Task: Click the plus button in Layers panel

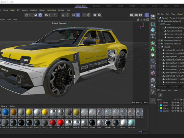Action: pos(160,95)
